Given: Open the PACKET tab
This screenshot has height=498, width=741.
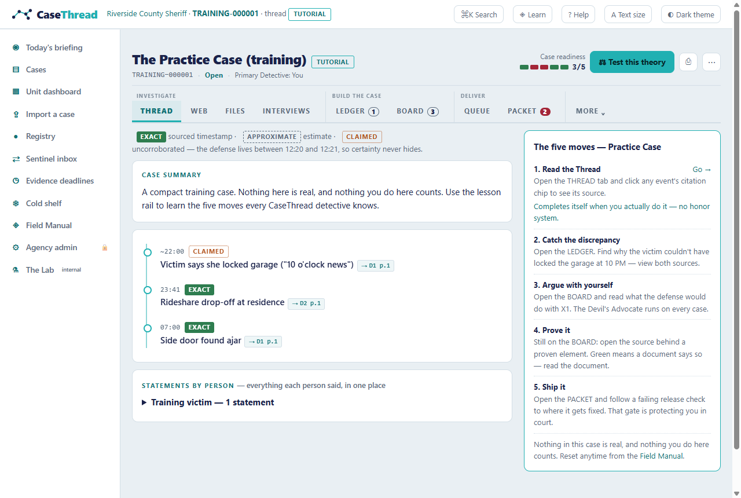Looking at the screenshot, I should [x=529, y=111].
